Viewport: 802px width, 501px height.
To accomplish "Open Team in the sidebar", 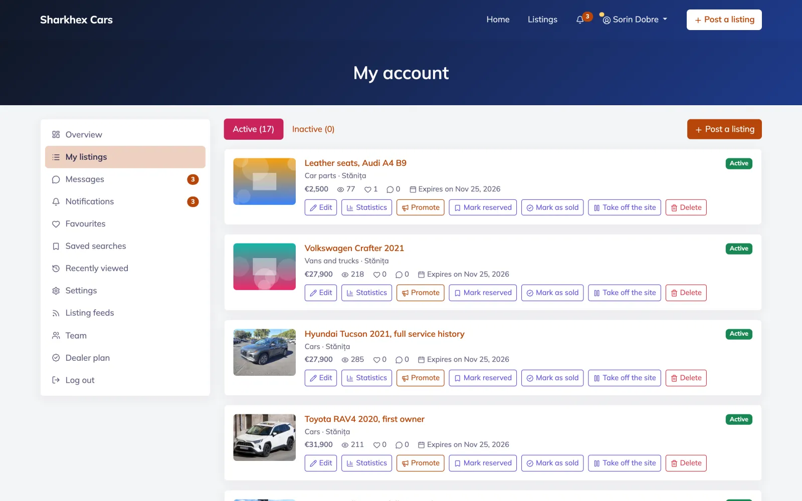I will (125, 336).
